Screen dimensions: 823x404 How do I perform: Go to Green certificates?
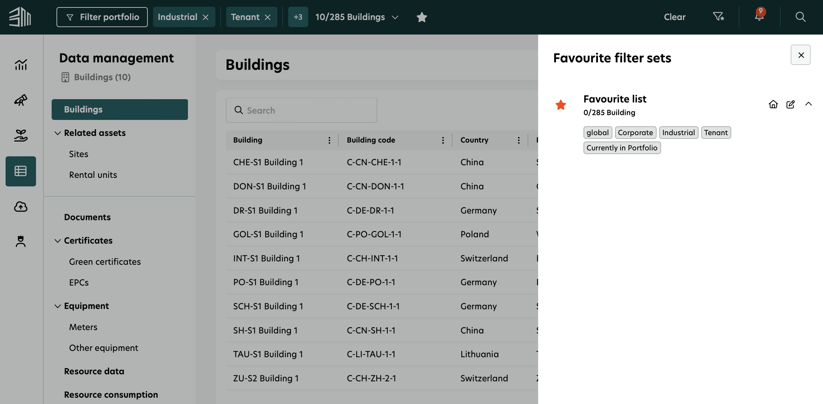tap(105, 262)
